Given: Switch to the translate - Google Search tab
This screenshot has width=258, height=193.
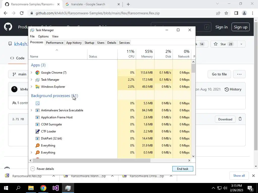Looking at the screenshot, I should (92, 4).
